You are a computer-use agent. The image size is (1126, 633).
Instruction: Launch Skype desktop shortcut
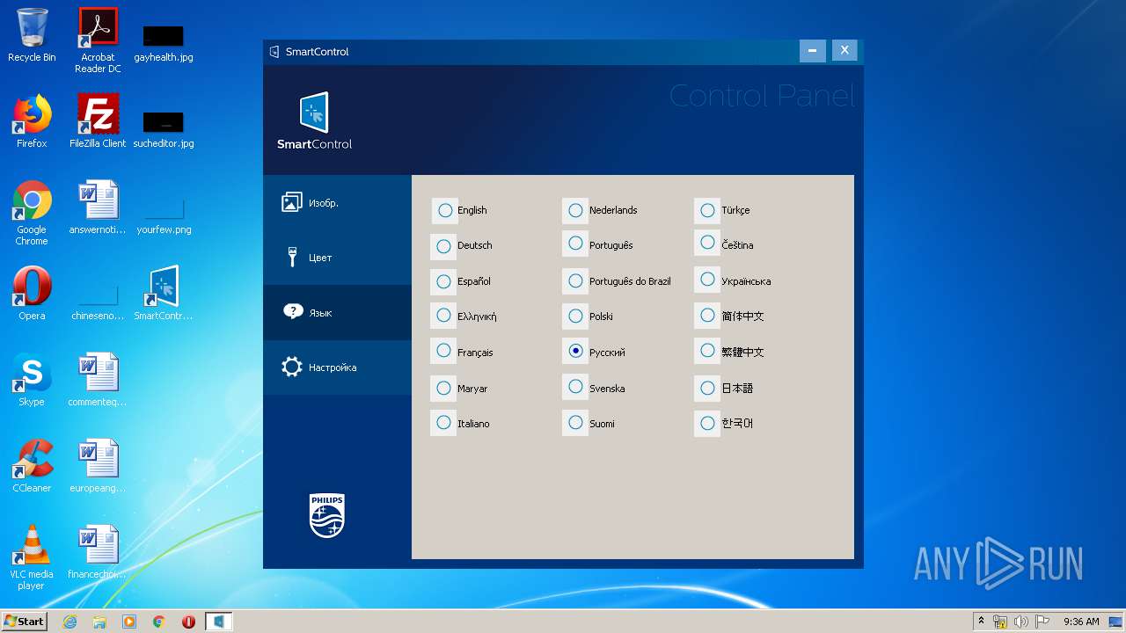[32, 380]
